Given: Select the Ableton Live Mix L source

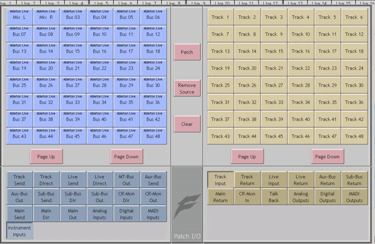Looking at the screenshot, I should pos(19,17).
